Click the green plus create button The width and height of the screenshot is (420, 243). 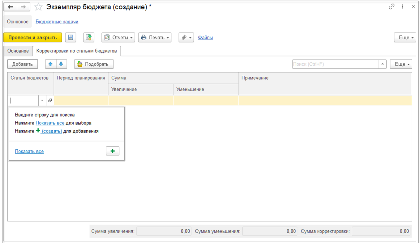tap(113, 151)
